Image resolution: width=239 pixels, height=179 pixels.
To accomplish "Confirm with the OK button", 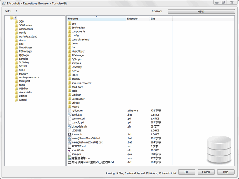I will click(x=186, y=172).
